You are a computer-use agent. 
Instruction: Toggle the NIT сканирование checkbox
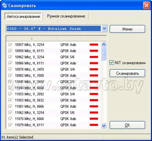pyautogui.click(x=111, y=63)
